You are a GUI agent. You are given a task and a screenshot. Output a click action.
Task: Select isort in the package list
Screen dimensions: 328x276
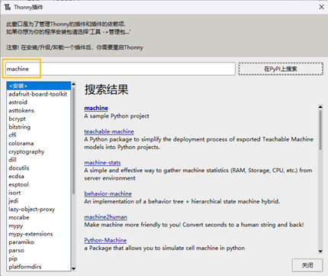(x=39, y=193)
